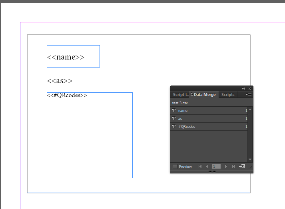Screen dimensions: 285x209
Task: Click the text icon beside the as field
Action: [x=174, y=119]
